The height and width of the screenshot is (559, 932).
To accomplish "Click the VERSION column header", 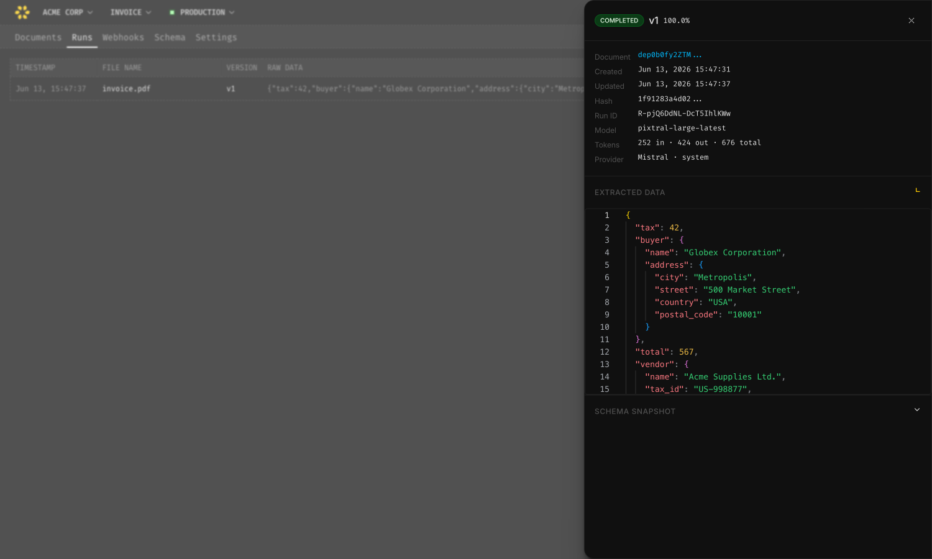I will 242,68.
